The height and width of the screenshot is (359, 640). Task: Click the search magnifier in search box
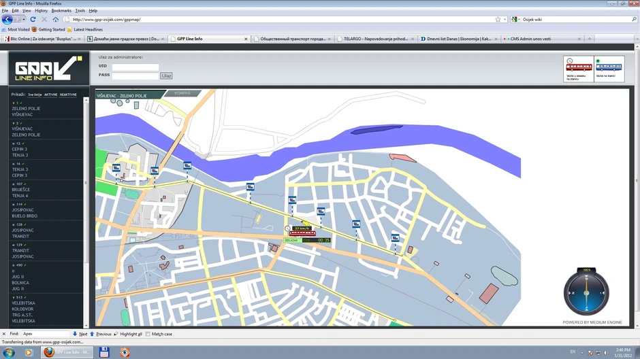coord(634,20)
